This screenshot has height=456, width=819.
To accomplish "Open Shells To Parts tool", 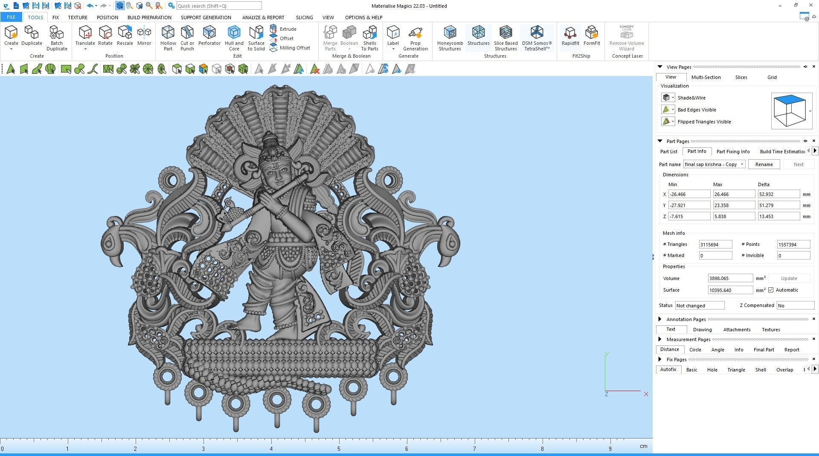I will 369,38.
